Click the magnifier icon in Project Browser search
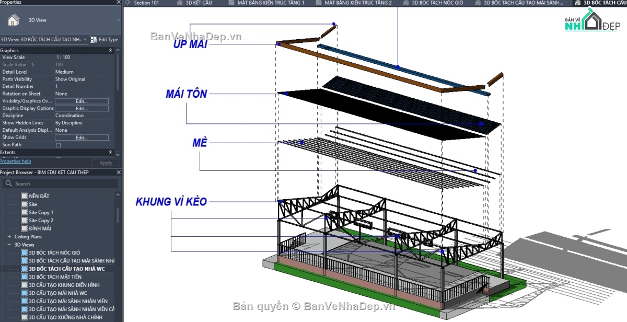Viewport: 627px width, 322px height. 9,183
